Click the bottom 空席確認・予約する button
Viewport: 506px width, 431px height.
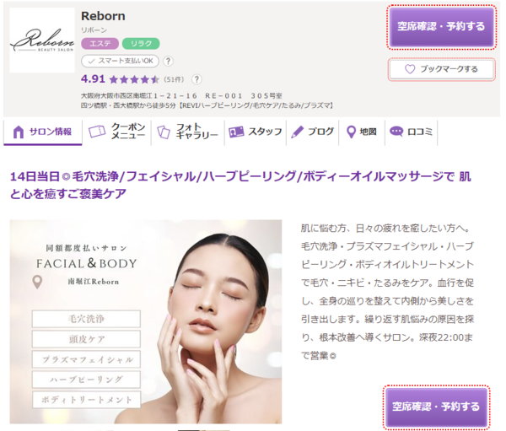[x=436, y=407]
